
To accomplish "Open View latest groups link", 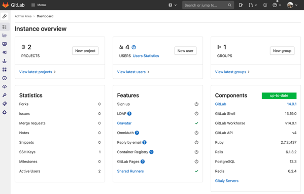I will [x=232, y=72].
